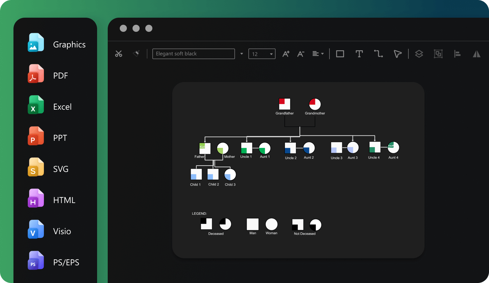Viewport: 489px width, 283px height.
Task: Open the layers icon in the toolbar
Action: coord(419,54)
